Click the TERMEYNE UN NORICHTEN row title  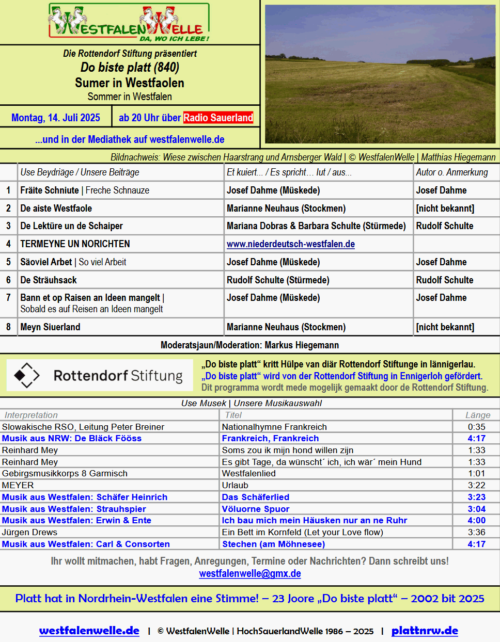point(75,244)
